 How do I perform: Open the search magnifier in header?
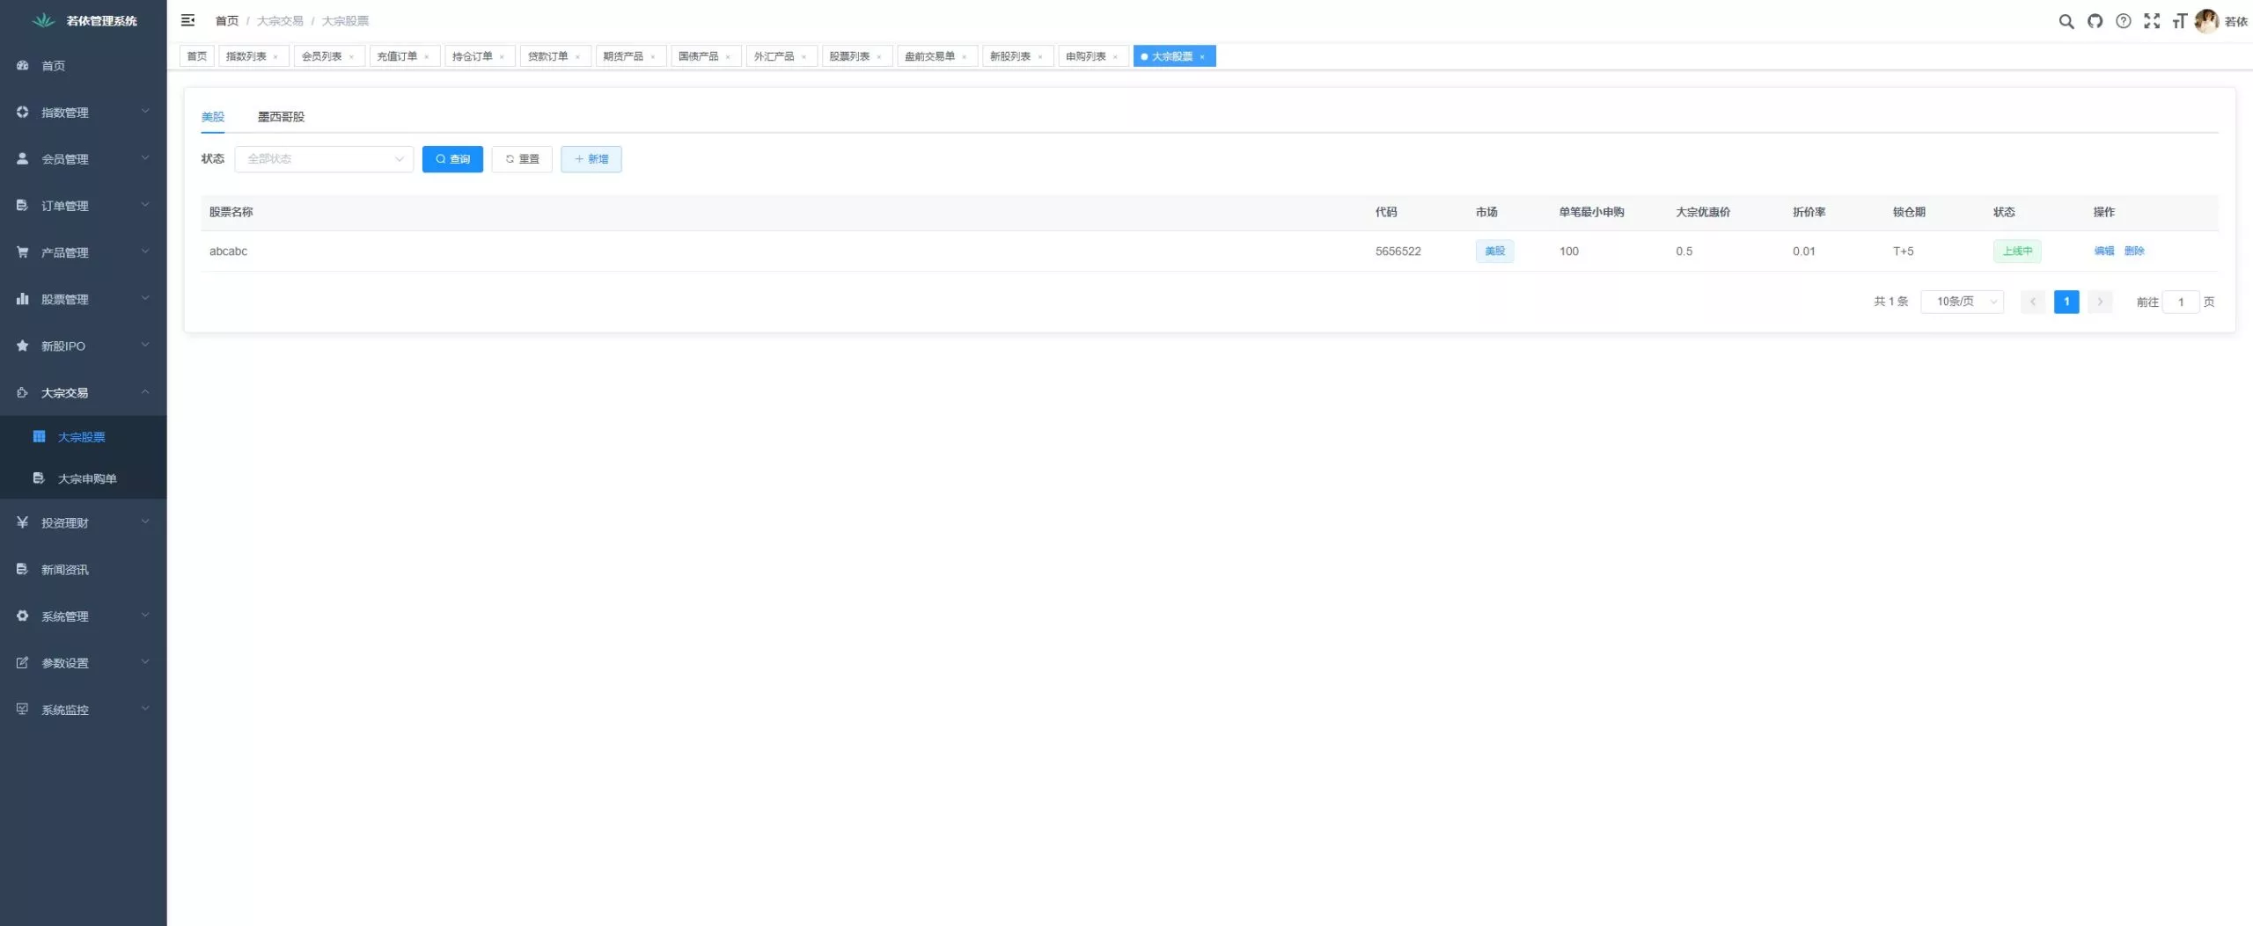(x=2066, y=21)
